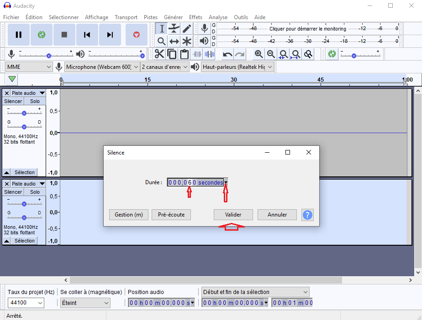422x320 pixels.
Task: Skip to start of track
Action: pos(87,35)
